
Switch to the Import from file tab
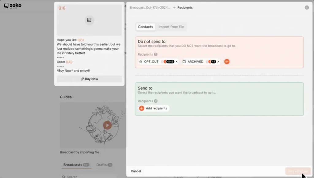[171, 27]
